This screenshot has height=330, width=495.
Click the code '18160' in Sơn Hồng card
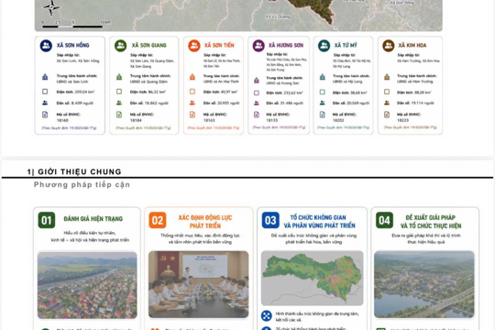62,120
